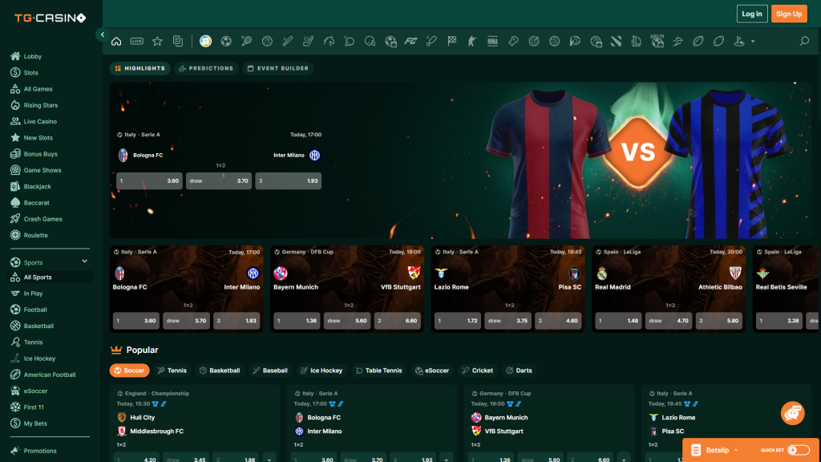
Task: Select the eSoccer popular filter
Action: [x=432, y=371]
